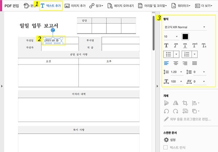Align text right

[185, 63]
